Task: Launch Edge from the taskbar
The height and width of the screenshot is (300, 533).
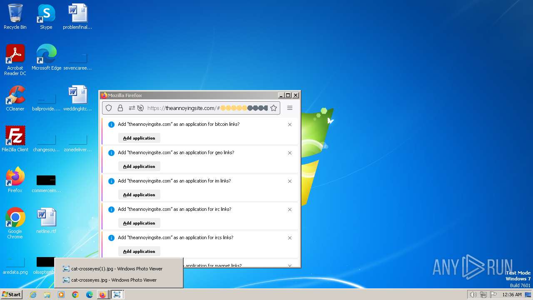Action: pyautogui.click(x=90, y=295)
